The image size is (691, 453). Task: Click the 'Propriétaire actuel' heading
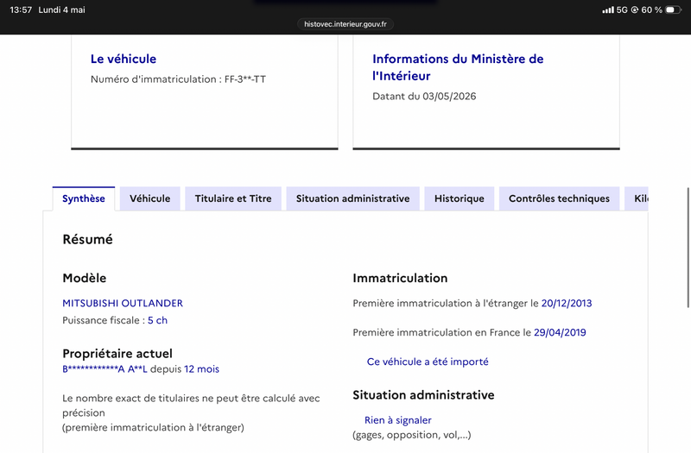coord(117,354)
